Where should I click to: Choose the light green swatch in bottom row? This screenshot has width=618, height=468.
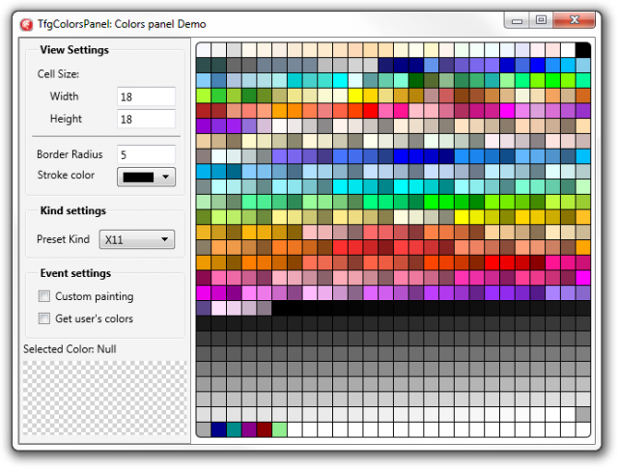tap(279, 429)
